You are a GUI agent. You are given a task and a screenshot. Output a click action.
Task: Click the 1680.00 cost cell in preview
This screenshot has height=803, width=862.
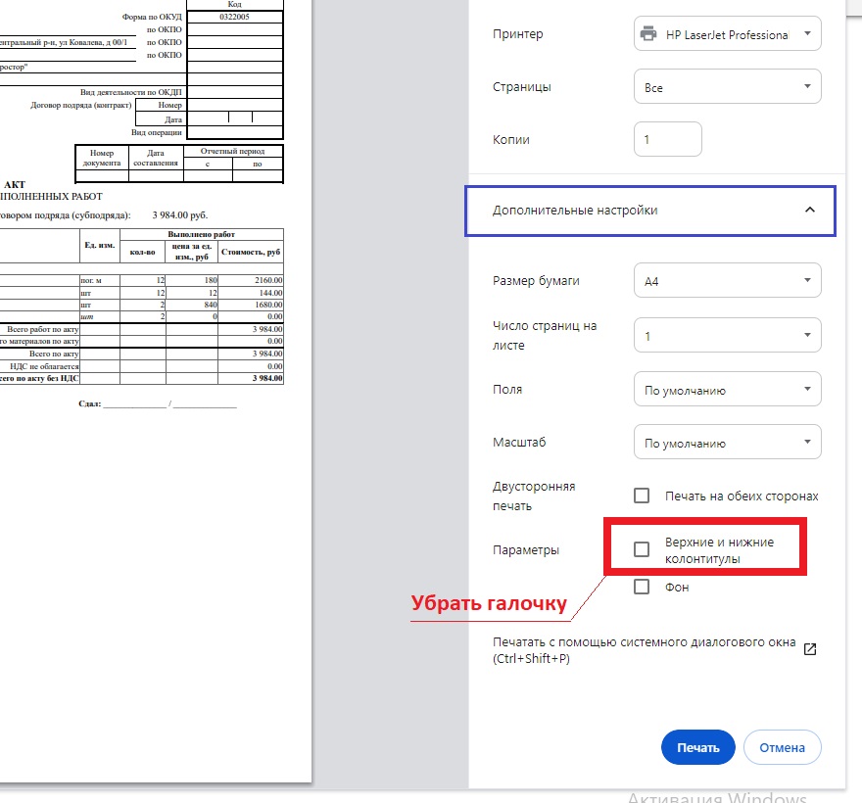pyautogui.click(x=251, y=305)
